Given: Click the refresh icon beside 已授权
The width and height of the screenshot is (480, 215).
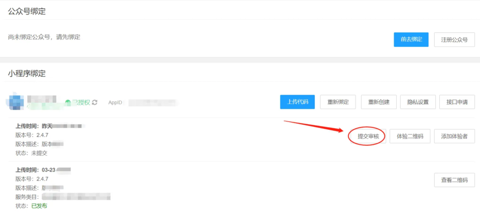Looking at the screenshot, I should click(94, 102).
